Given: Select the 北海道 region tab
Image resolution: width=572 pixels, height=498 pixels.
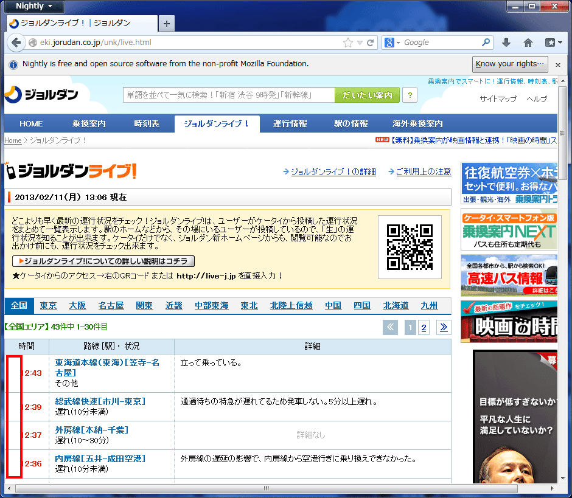Looking at the screenshot, I should pyautogui.click(x=396, y=305).
